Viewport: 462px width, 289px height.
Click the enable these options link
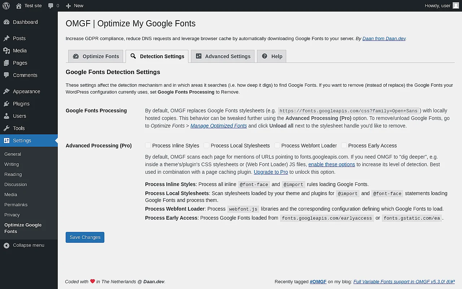click(x=332, y=164)
